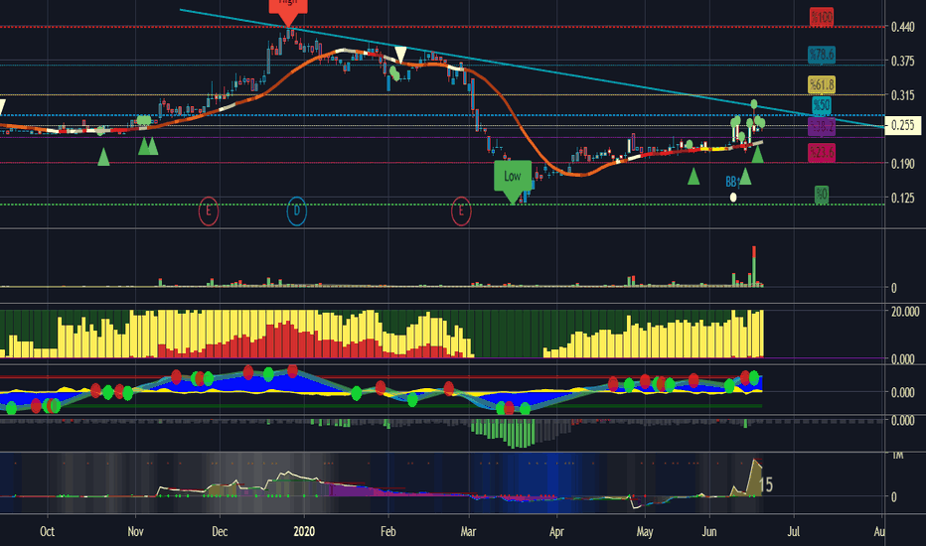Click the 20.000 indicator scale value
The width and height of the screenshot is (926, 546).
pyautogui.click(x=905, y=312)
